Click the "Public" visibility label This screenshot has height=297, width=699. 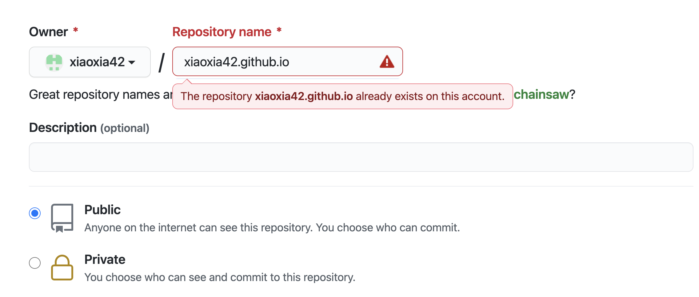tap(102, 210)
